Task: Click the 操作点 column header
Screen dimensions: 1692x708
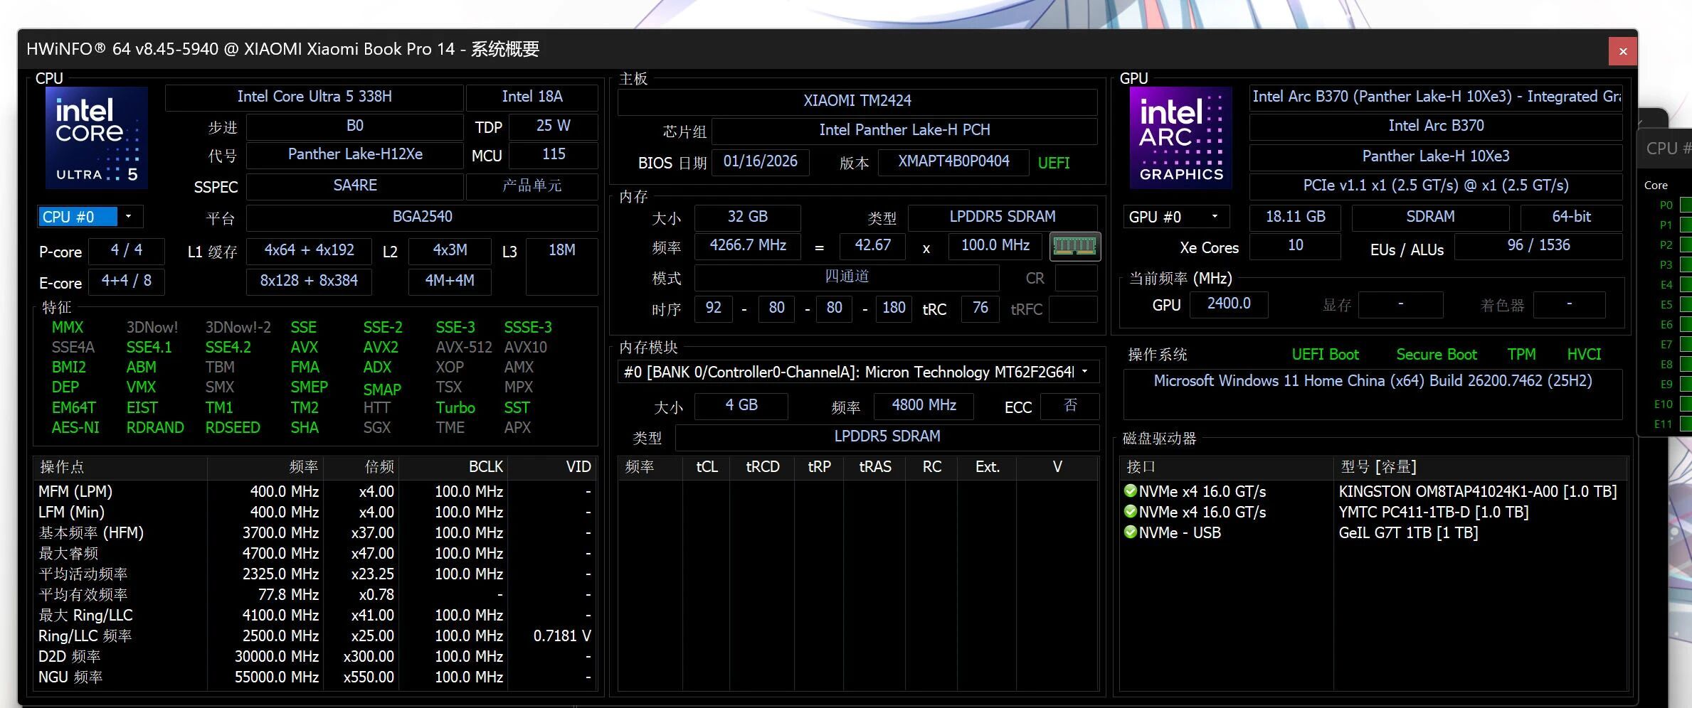Action: click(x=120, y=467)
